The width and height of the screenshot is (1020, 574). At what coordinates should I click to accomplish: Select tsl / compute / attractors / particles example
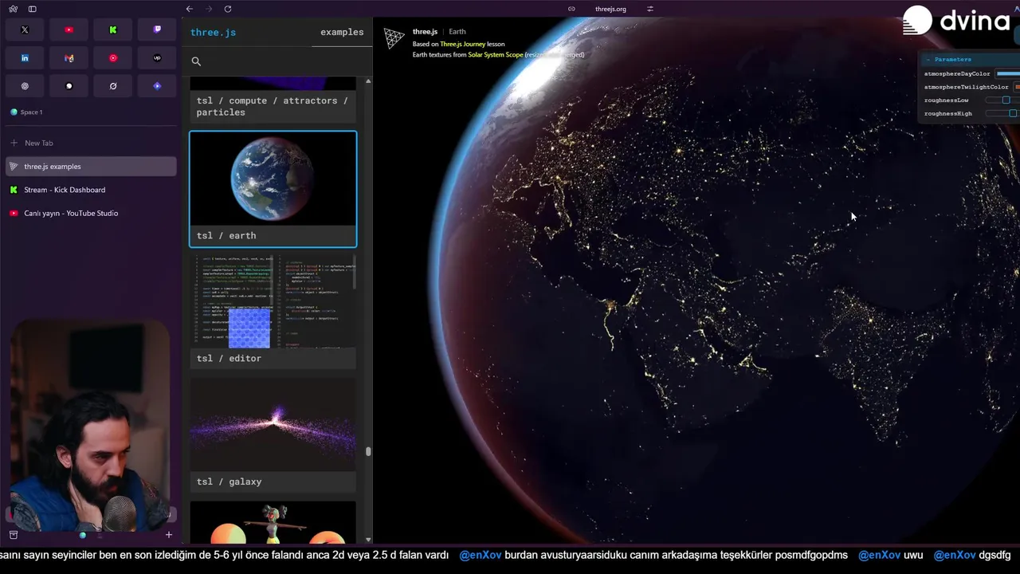pyautogui.click(x=273, y=99)
